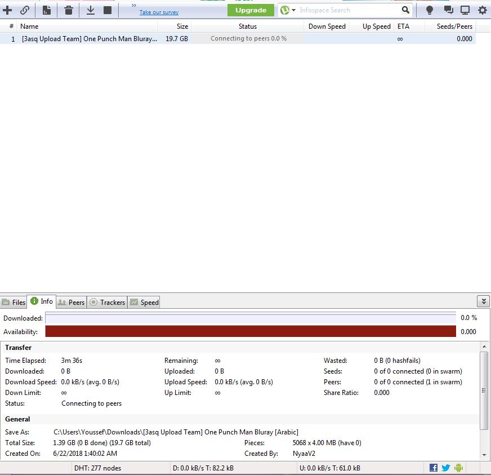Click the Pieces value 5068 x 4.00 MB
491x475 pixels.
click(327, 443)
